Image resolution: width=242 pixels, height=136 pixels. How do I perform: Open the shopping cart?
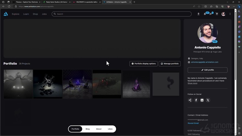[217, 14]
